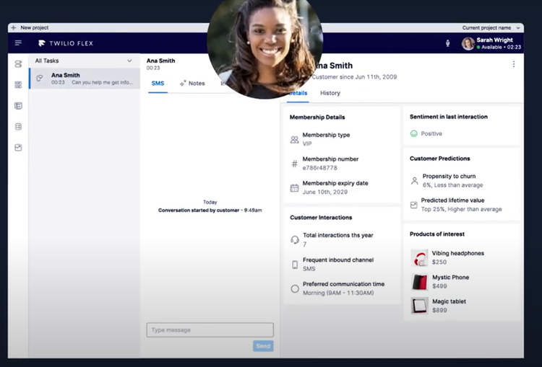Click the third sidebar icon from the top
542x367 pixels.
pos(18,106)
